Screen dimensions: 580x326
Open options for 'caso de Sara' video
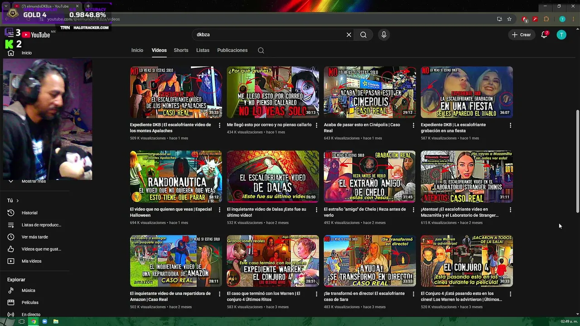point(413,294)
